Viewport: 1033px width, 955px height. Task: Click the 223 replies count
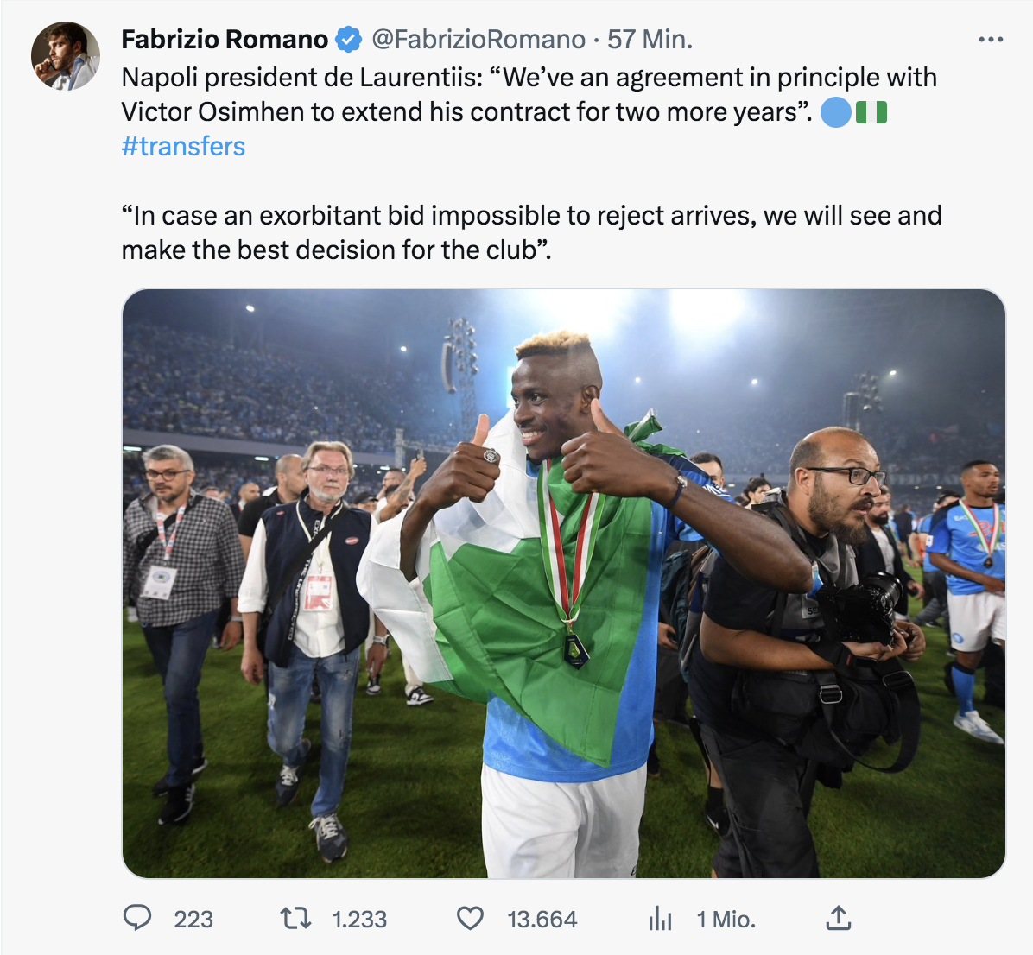coord(193,920)
